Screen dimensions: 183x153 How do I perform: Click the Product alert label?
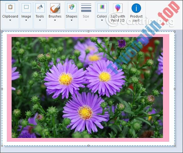136,18
